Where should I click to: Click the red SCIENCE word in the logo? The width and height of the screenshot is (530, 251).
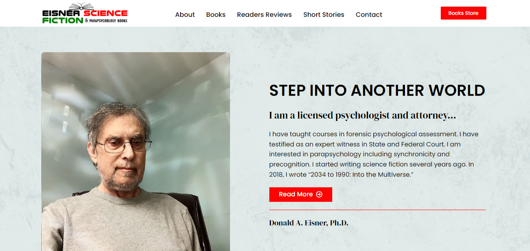105,13
